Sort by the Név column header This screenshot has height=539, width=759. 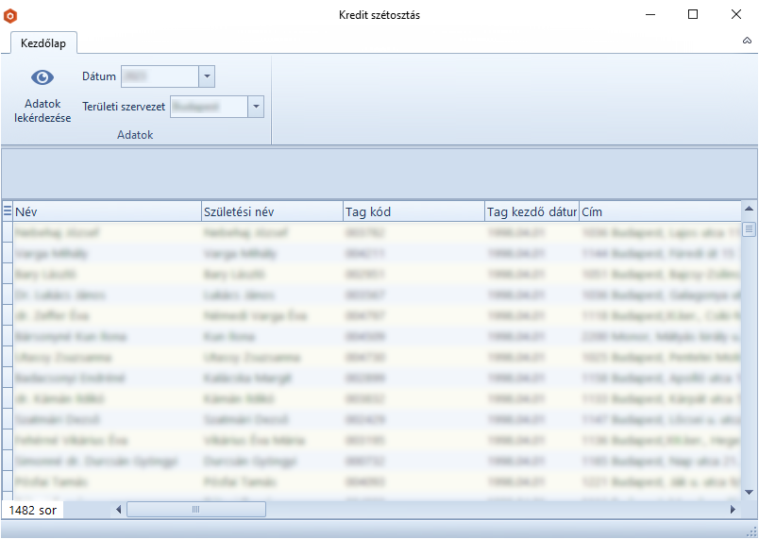point(107,211)
